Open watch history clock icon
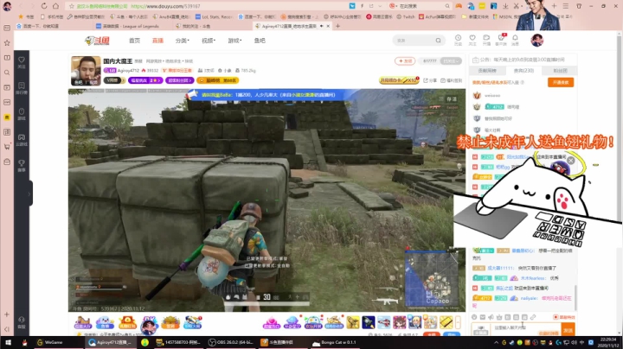The image size is (623, 349). [458, 40]
